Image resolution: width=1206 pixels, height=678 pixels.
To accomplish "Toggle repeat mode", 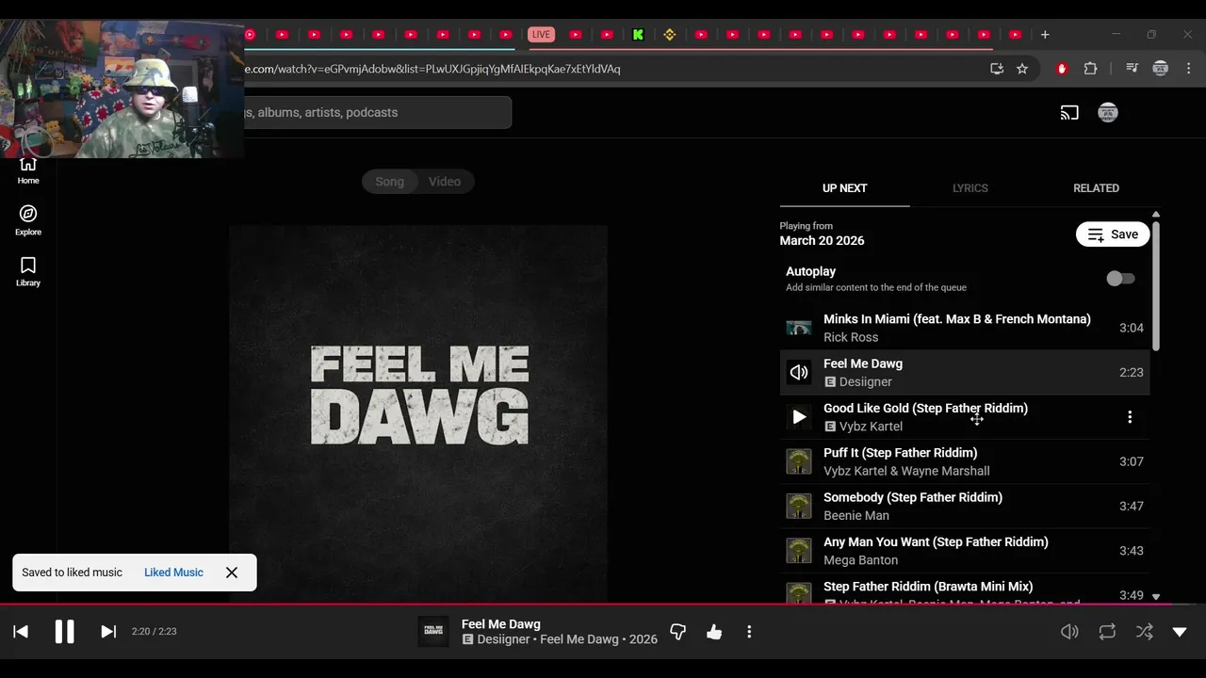I will (x=1107, y=632).
